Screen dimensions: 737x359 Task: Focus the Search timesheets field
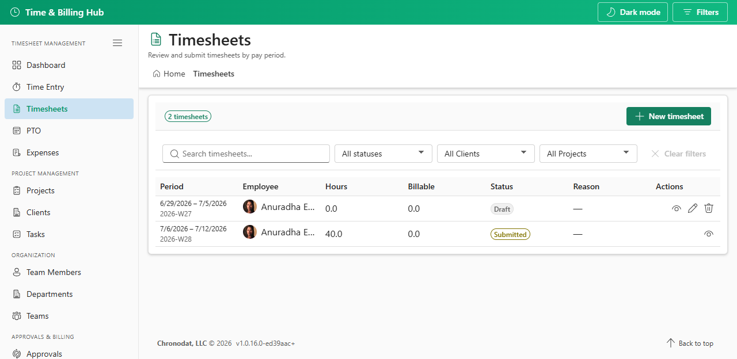[246, 154]
